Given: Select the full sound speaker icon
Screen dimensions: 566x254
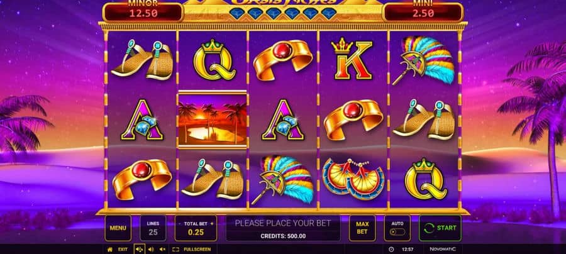Looking at the screenshot, I should point(140,250).
